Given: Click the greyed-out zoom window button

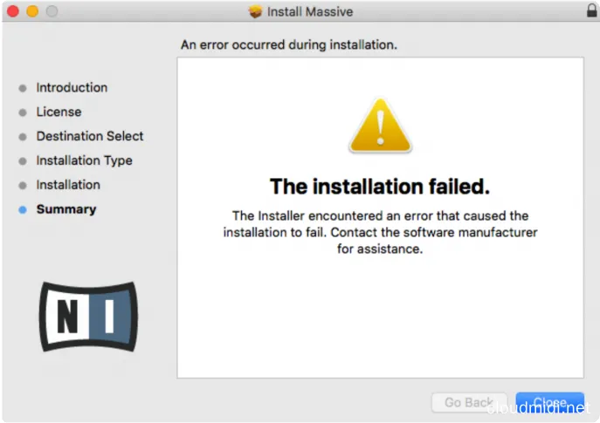Looking at the screenshot, I should pyautogui.click(x=51, y=11).
